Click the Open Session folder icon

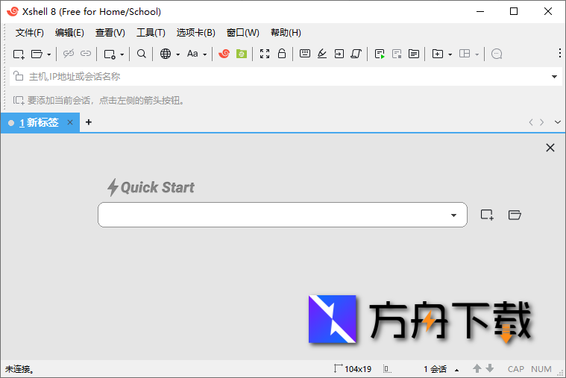pos(37,54)
